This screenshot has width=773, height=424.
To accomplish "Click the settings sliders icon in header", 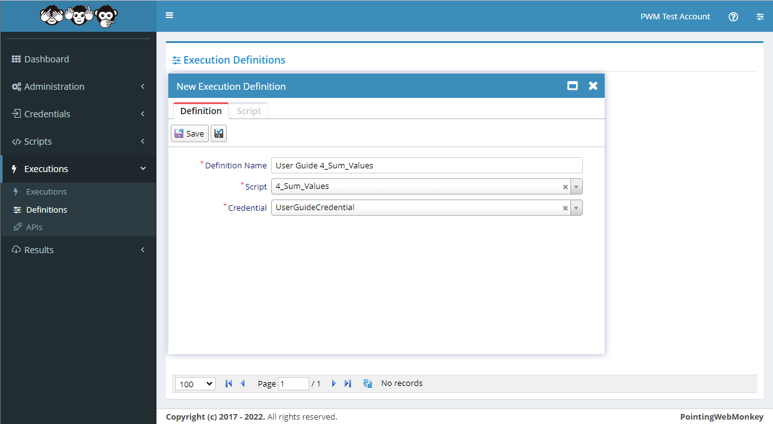I will tap(760, 17).
